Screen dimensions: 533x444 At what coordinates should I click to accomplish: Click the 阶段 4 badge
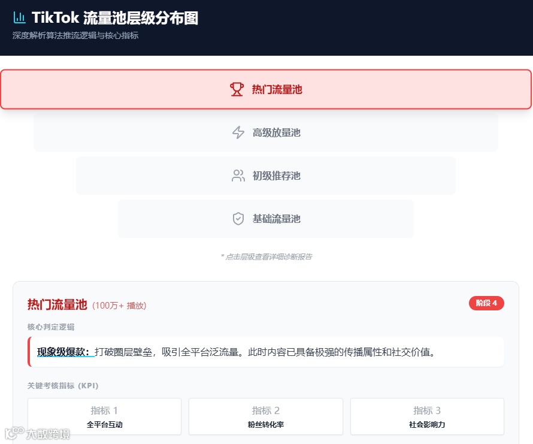click(486, 303)
